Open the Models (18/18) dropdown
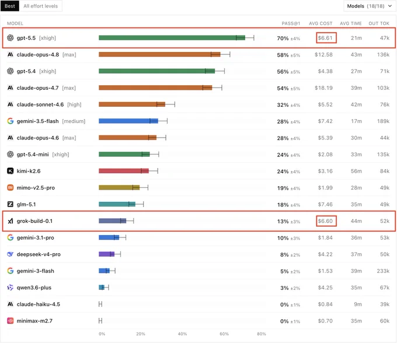This screenshot has width=397, height=343. (x=370, y=6)
